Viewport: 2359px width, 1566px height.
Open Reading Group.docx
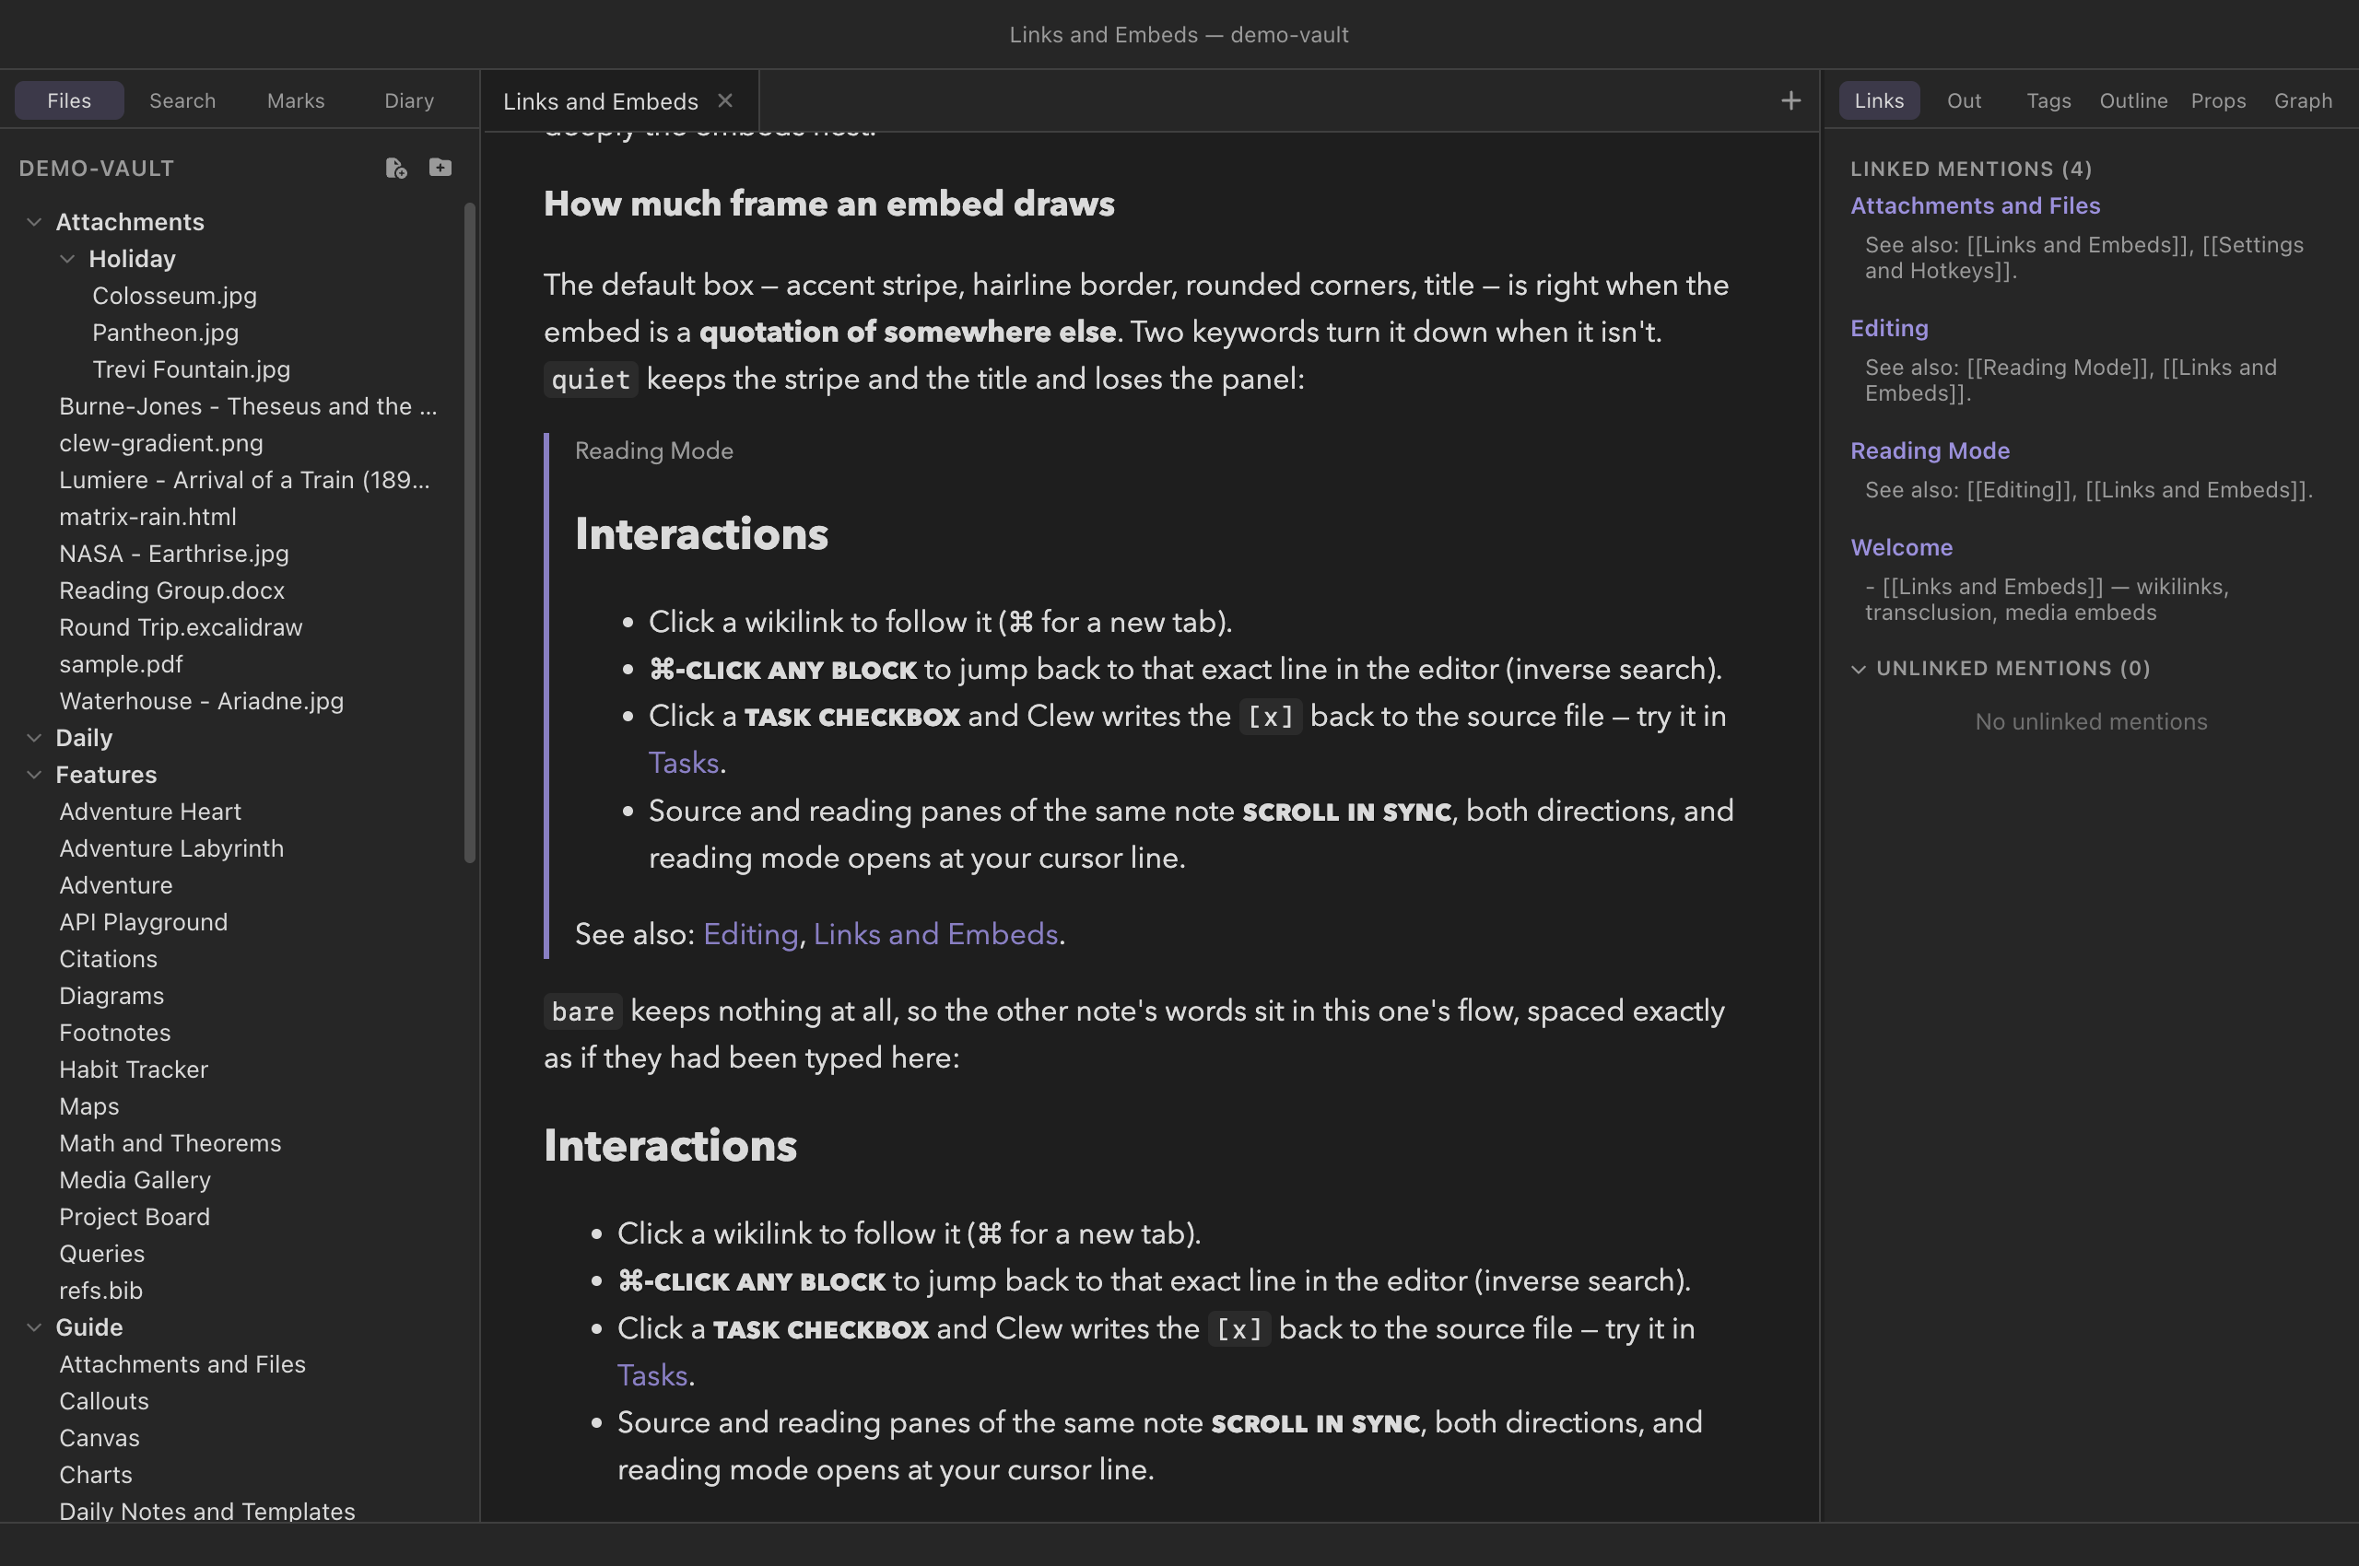pyautogui.click(x=171, y=591)
